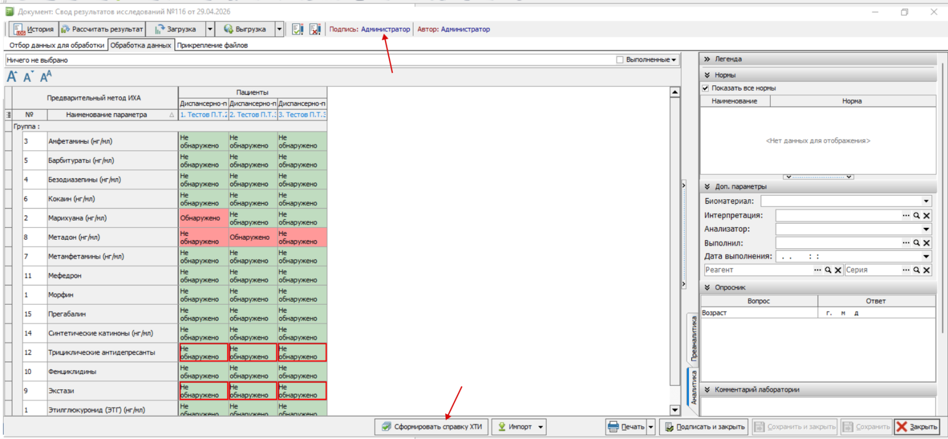
Task: Click the Норма column header
Action: tap(852, 101)
